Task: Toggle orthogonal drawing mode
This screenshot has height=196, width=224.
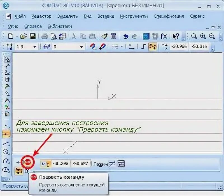Action: click(143, 47)
